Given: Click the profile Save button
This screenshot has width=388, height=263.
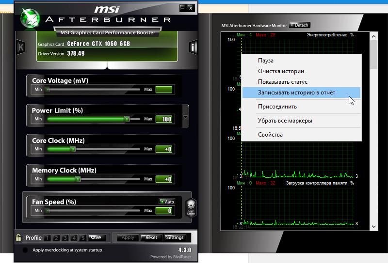Looking at the screenshot, I should tap(97, 237).
